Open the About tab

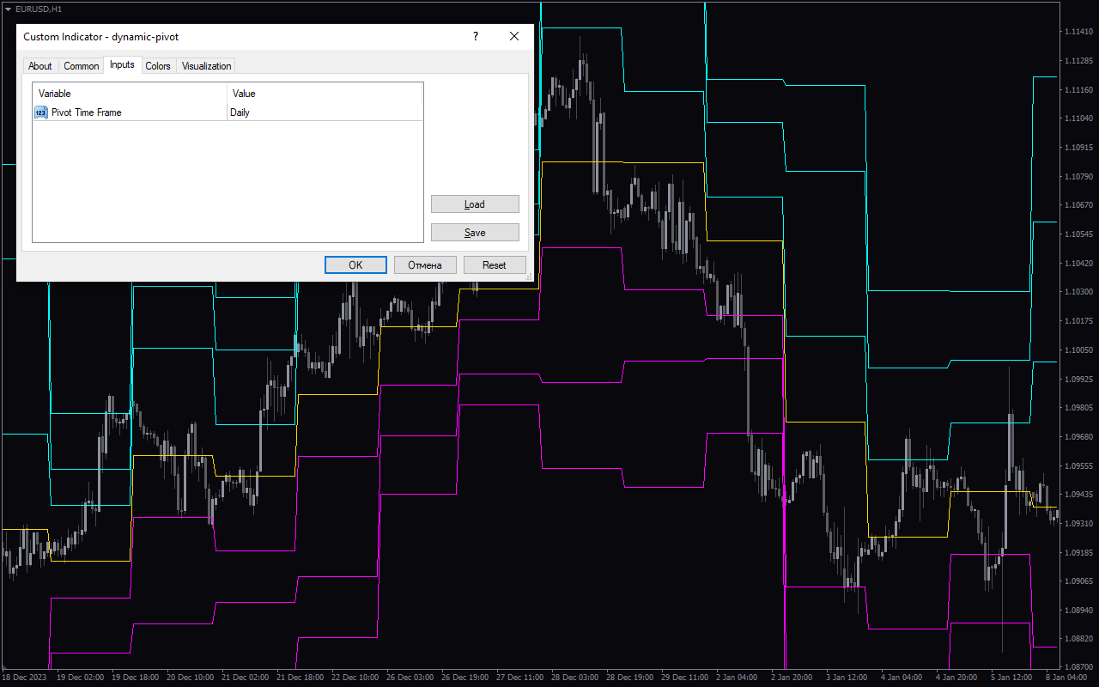point(39,66)
